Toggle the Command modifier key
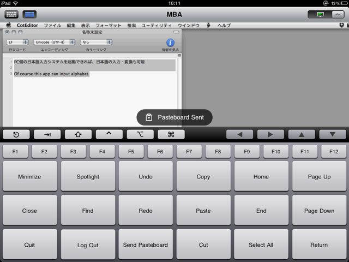Viewport: 349px width, 262px height. click(x=171, y=135)
